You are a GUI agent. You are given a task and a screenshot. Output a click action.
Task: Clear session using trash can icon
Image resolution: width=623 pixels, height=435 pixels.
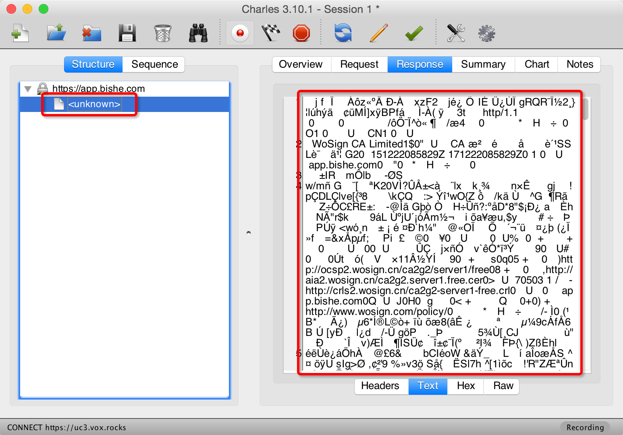162,33
